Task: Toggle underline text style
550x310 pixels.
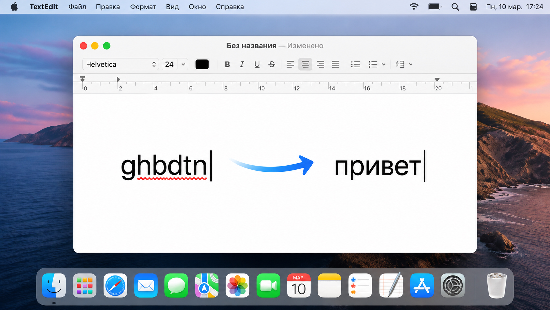Action: click(x=257, y=64)
